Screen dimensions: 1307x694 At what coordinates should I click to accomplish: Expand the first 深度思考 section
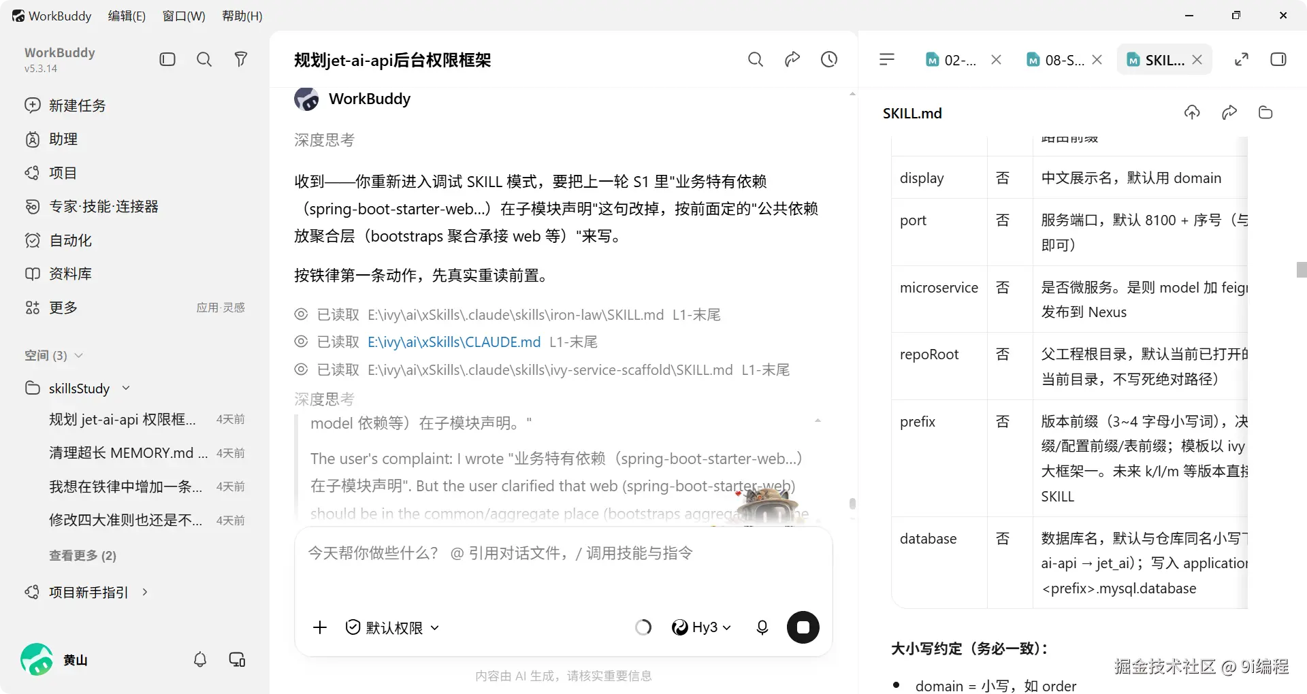pyautogui.click(x=324, y=140)
